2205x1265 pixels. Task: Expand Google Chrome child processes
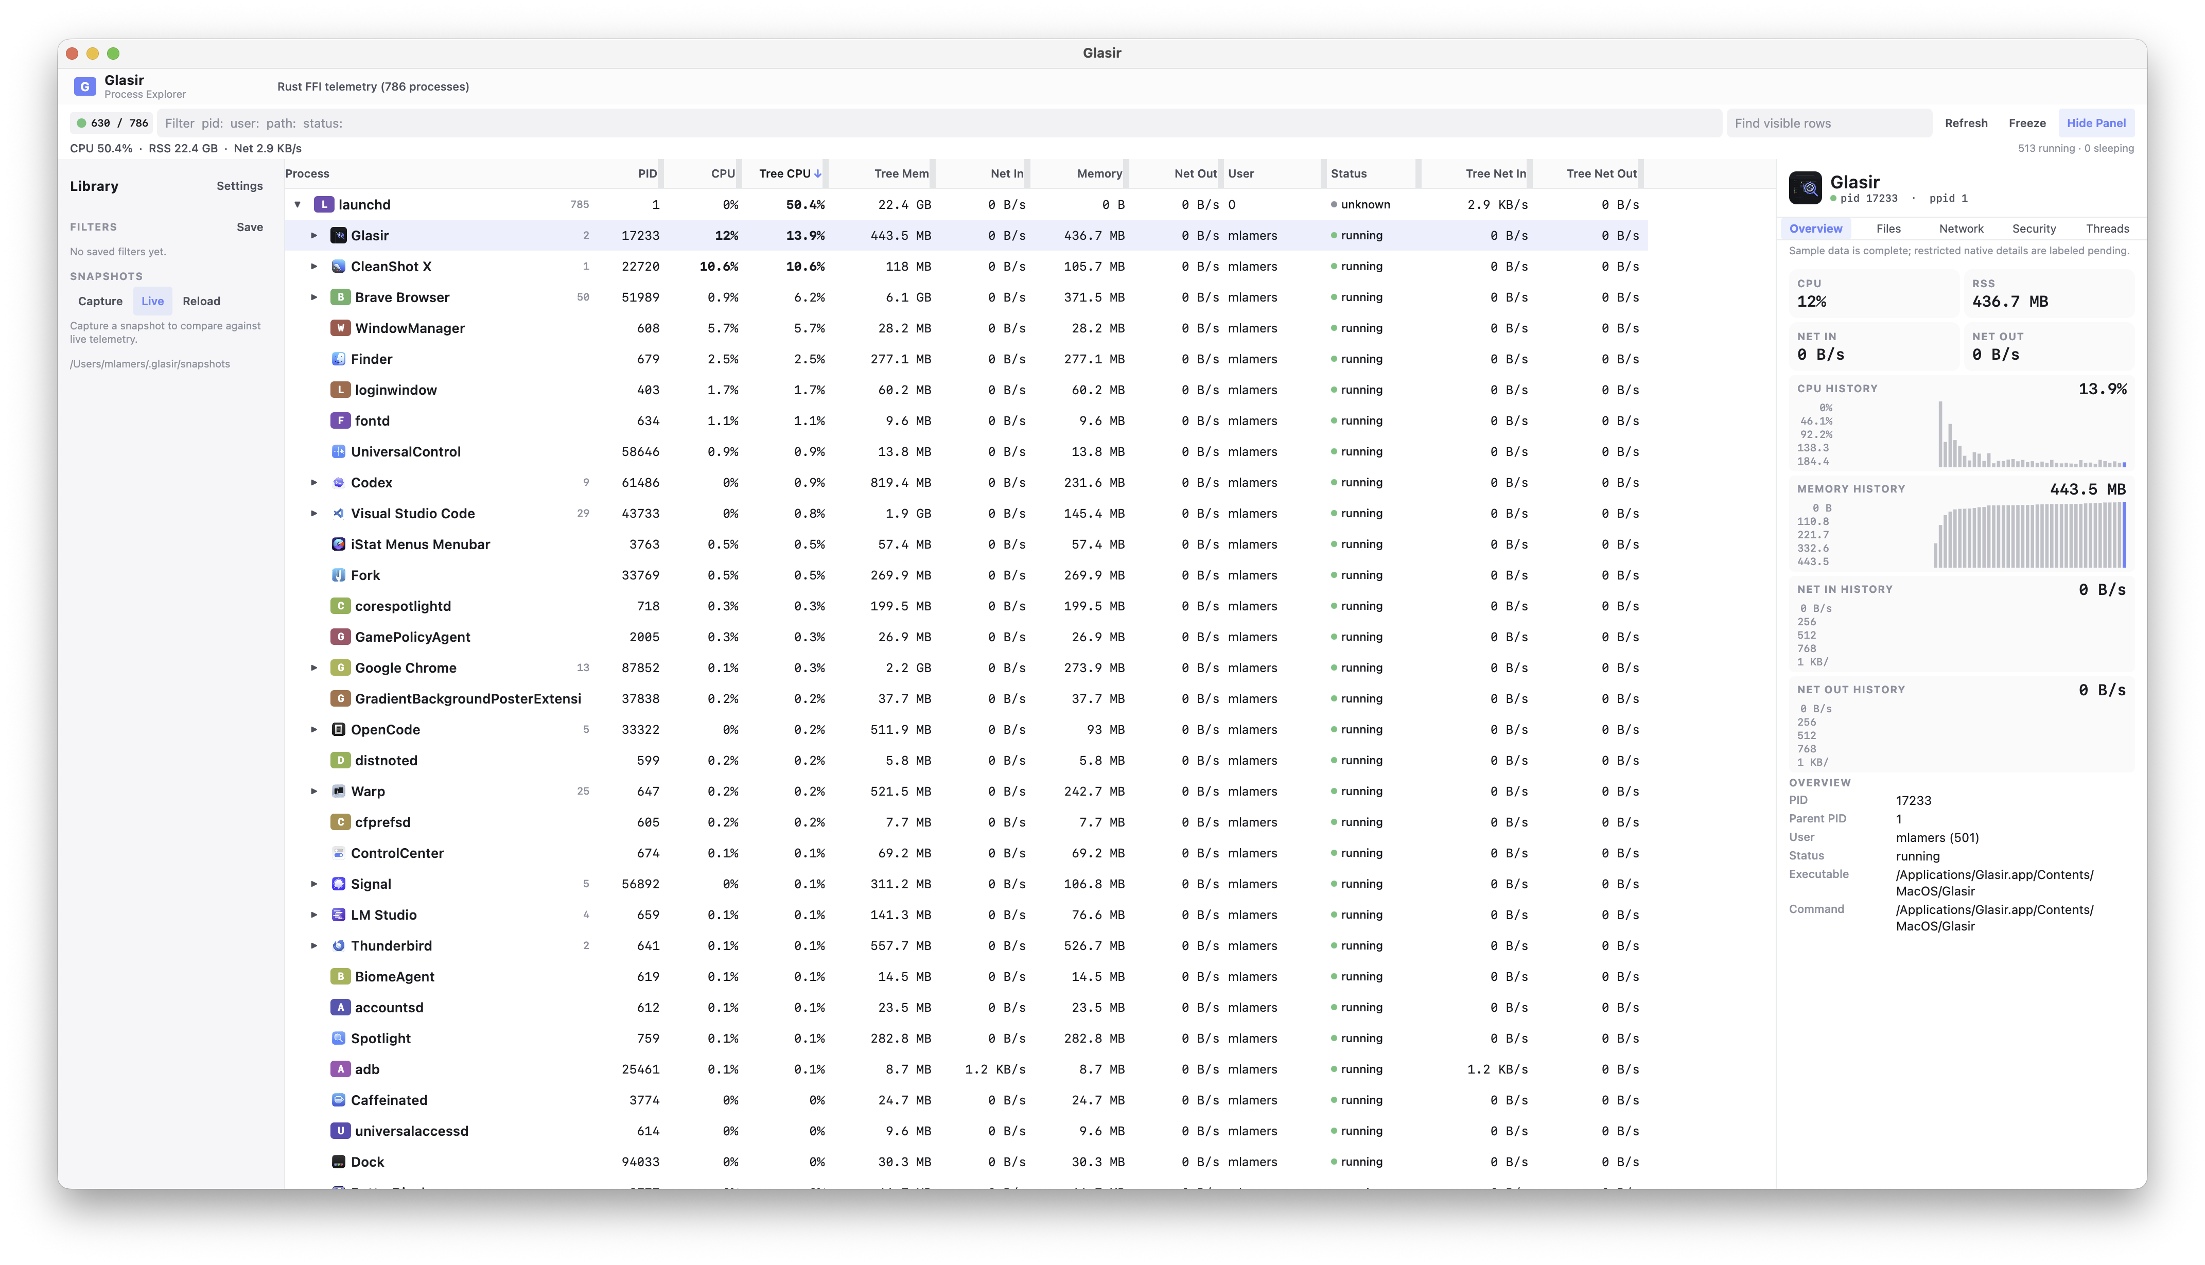point(313,667)
